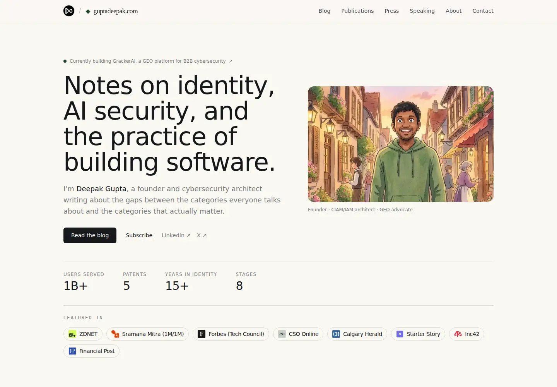
Task: Open Sramana Mitra (1M/1M) feature
Action: click(x=147, y=334)
